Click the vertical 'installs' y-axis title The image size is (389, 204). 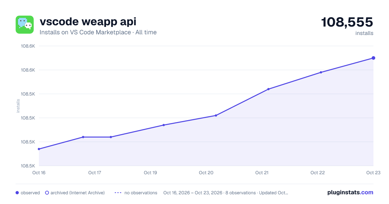[x=18, y=106]
